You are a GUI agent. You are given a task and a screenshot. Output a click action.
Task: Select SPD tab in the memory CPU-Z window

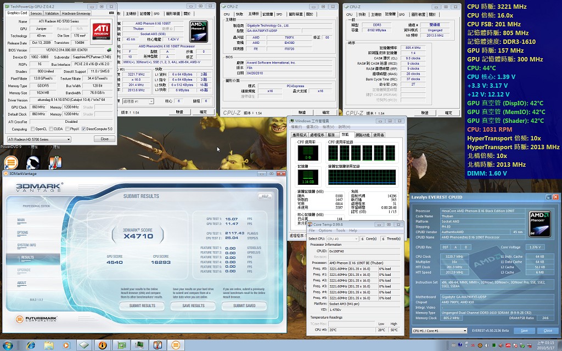(x=402, y=14)
